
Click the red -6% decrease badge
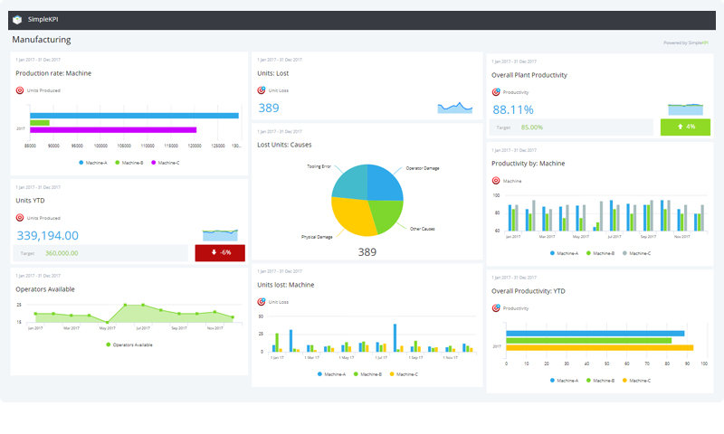tap(219, 253)
